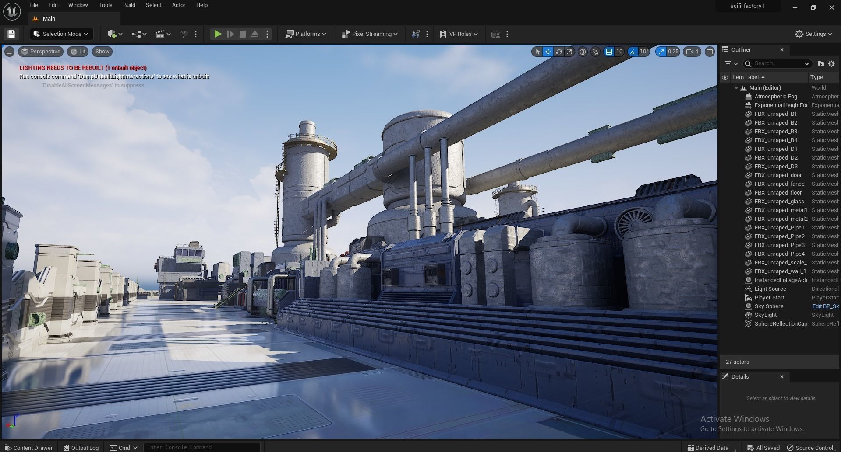Save the current level with the disk icon

coord(11,34)
